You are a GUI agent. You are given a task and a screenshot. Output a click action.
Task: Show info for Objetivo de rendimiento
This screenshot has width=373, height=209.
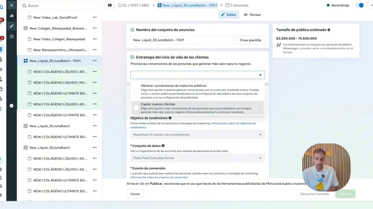[170, 118]
